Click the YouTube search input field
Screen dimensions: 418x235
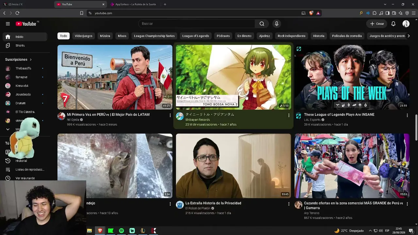point(197,23)
